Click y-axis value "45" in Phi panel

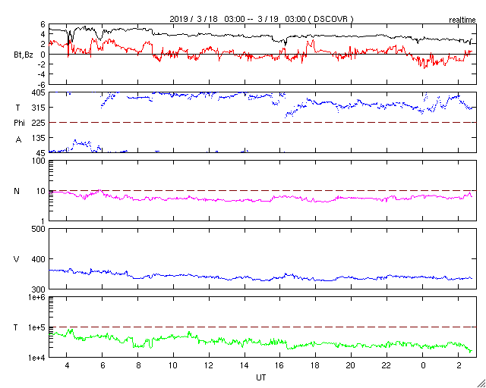click(x=41, y=152)
